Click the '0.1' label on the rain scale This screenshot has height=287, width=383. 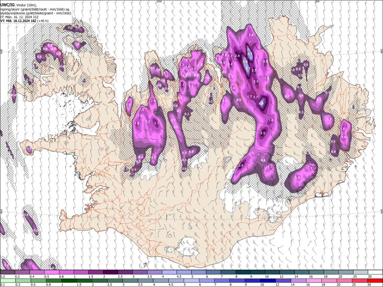2,285
